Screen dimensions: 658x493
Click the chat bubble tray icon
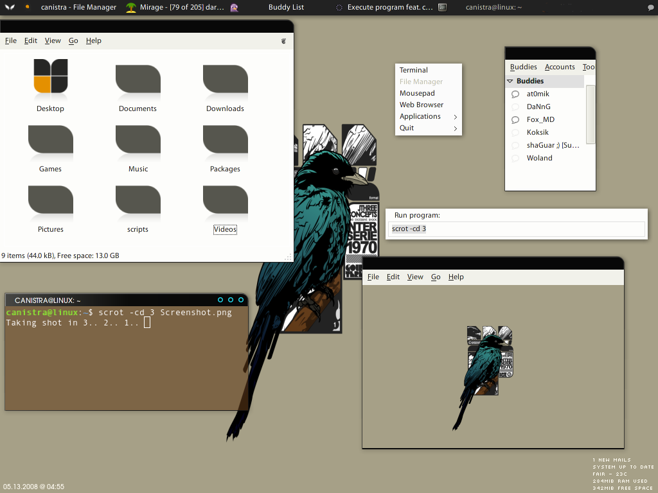(x=651, y=8)
